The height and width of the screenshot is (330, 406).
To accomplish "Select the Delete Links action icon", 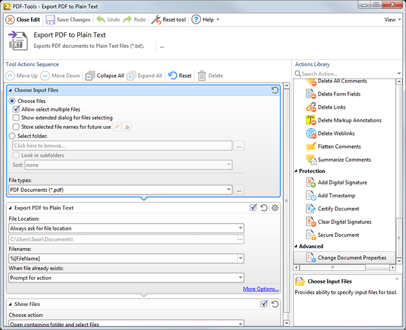I will (x=311, y=107).
